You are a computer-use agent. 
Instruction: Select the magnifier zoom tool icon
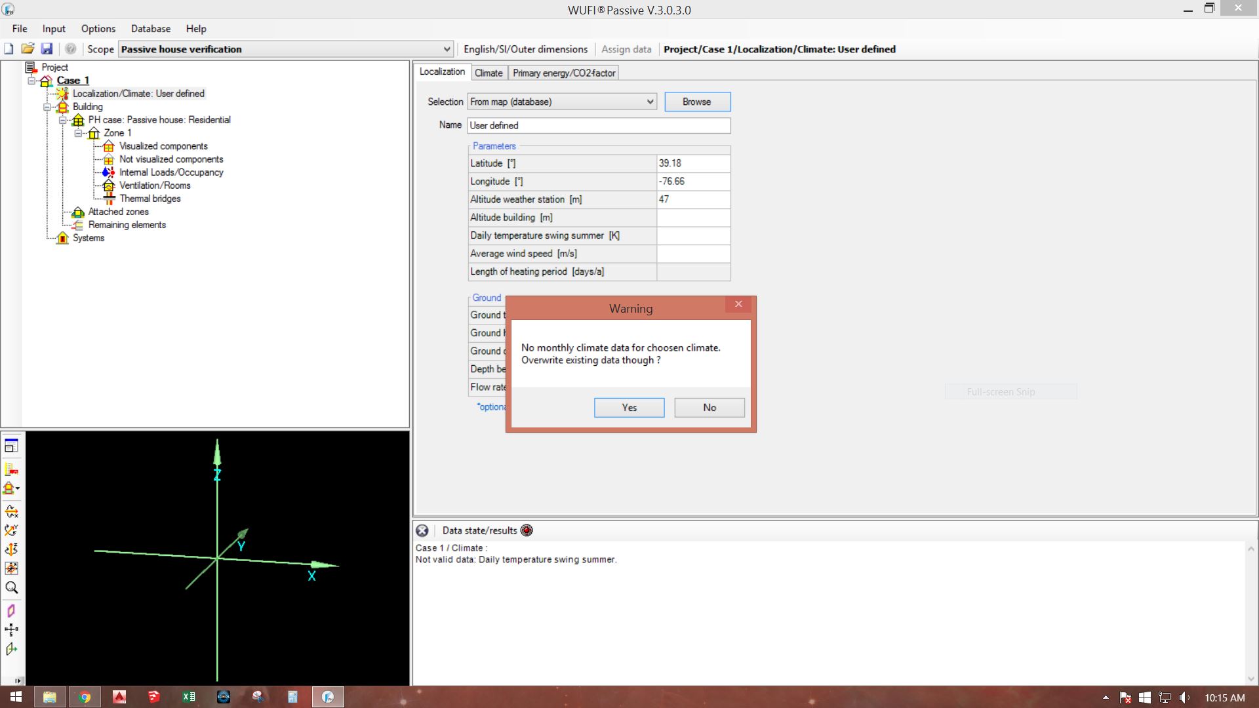click(11, 587)
